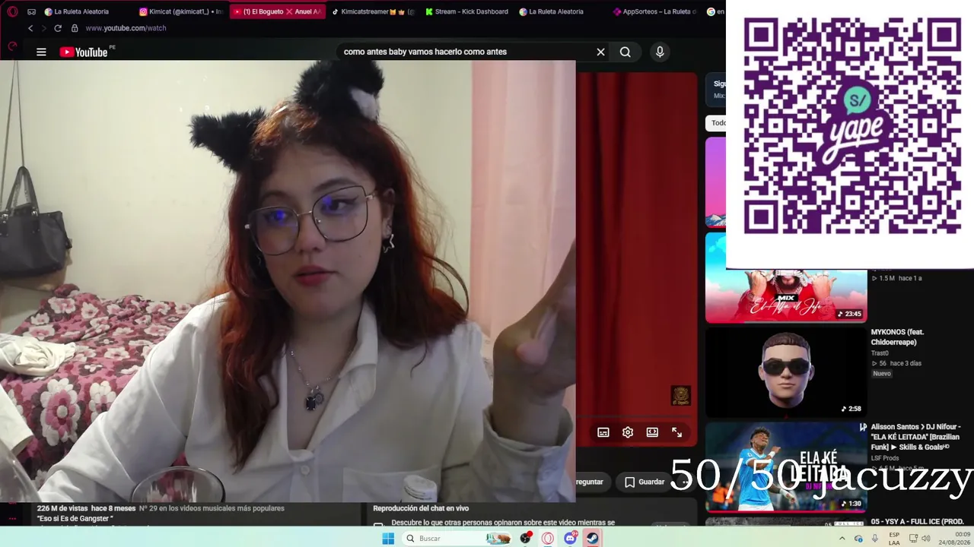This screenshot has width=974, height=547.
Task: Switch to first La Ruleta Aleatoria tab
Action: [x=85, y=11]
